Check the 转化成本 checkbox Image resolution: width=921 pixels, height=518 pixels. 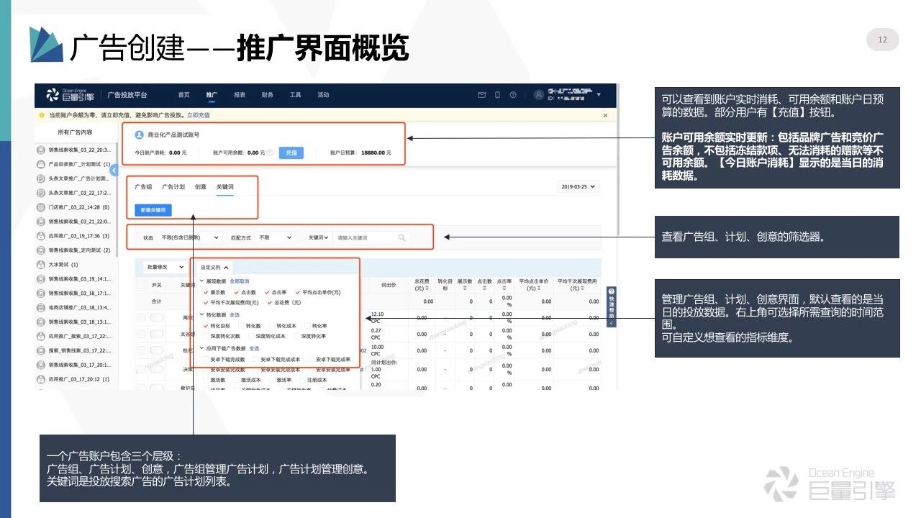click(x=271, y=326)
